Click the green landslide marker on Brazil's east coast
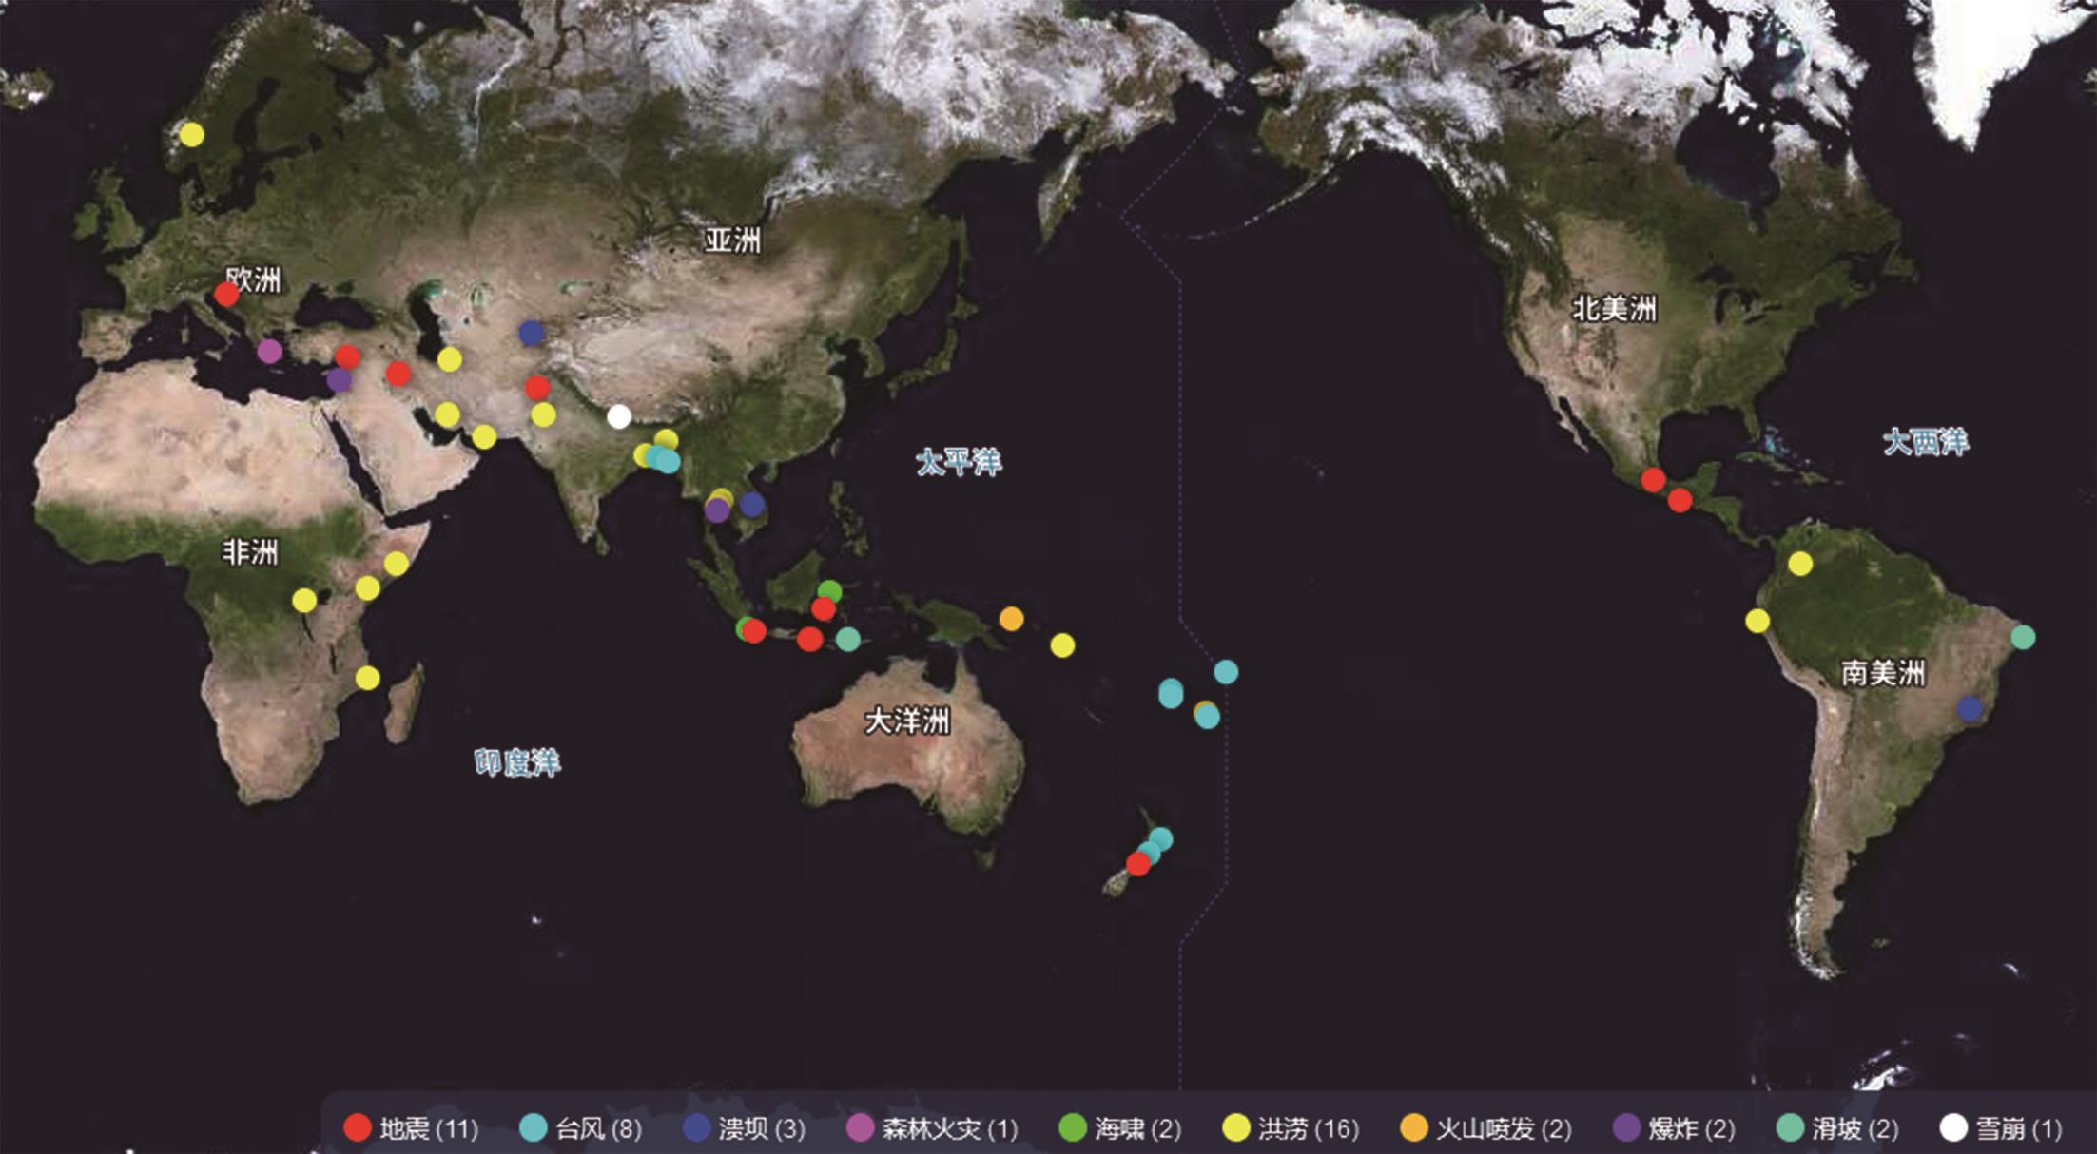 tap(2023, 637)
